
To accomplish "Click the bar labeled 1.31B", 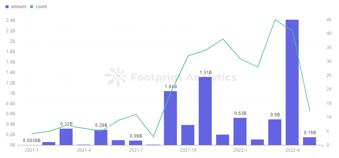I will pyautogui.click(x=205, y=111).
